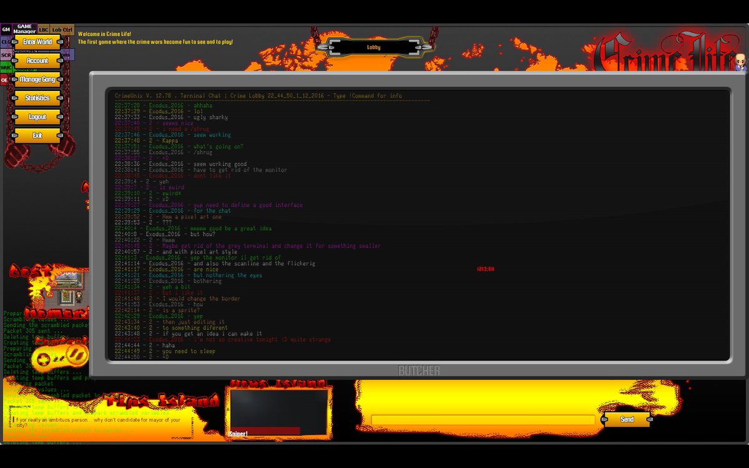749x468 pixels.
Task: Select the red OE side tab
Action: pos(5,80)
